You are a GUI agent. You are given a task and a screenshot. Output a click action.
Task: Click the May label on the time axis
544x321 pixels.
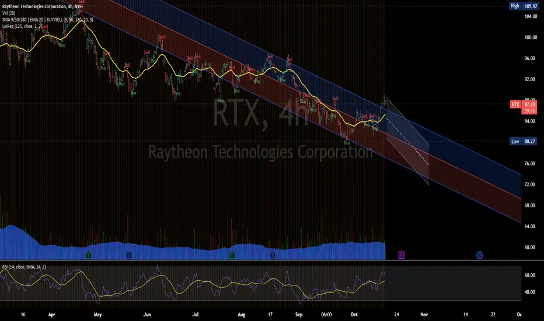tap(98, 315)
